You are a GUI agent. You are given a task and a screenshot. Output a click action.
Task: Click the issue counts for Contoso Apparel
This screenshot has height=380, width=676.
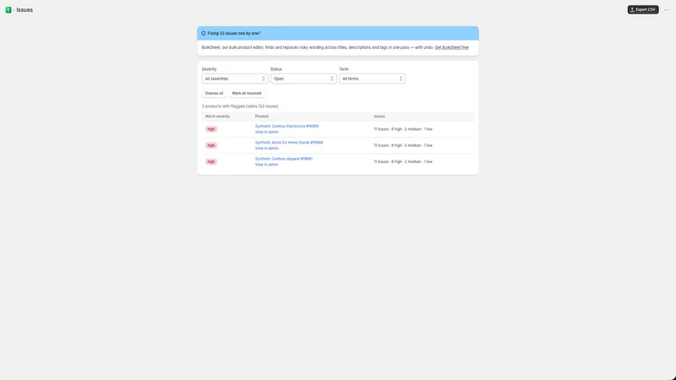pyautogui.click(x=403, y=161)
